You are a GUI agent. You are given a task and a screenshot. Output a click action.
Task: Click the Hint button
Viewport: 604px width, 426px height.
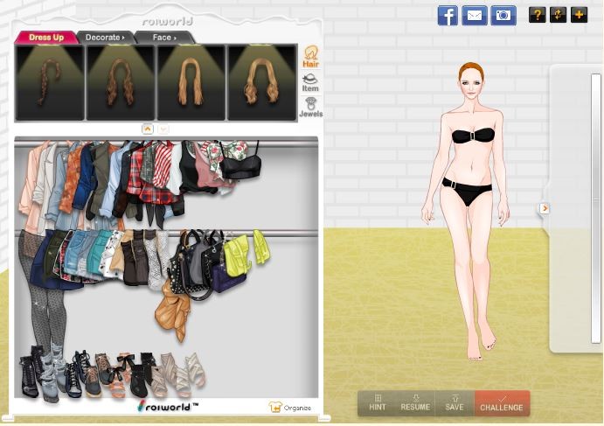coord(378,403)
